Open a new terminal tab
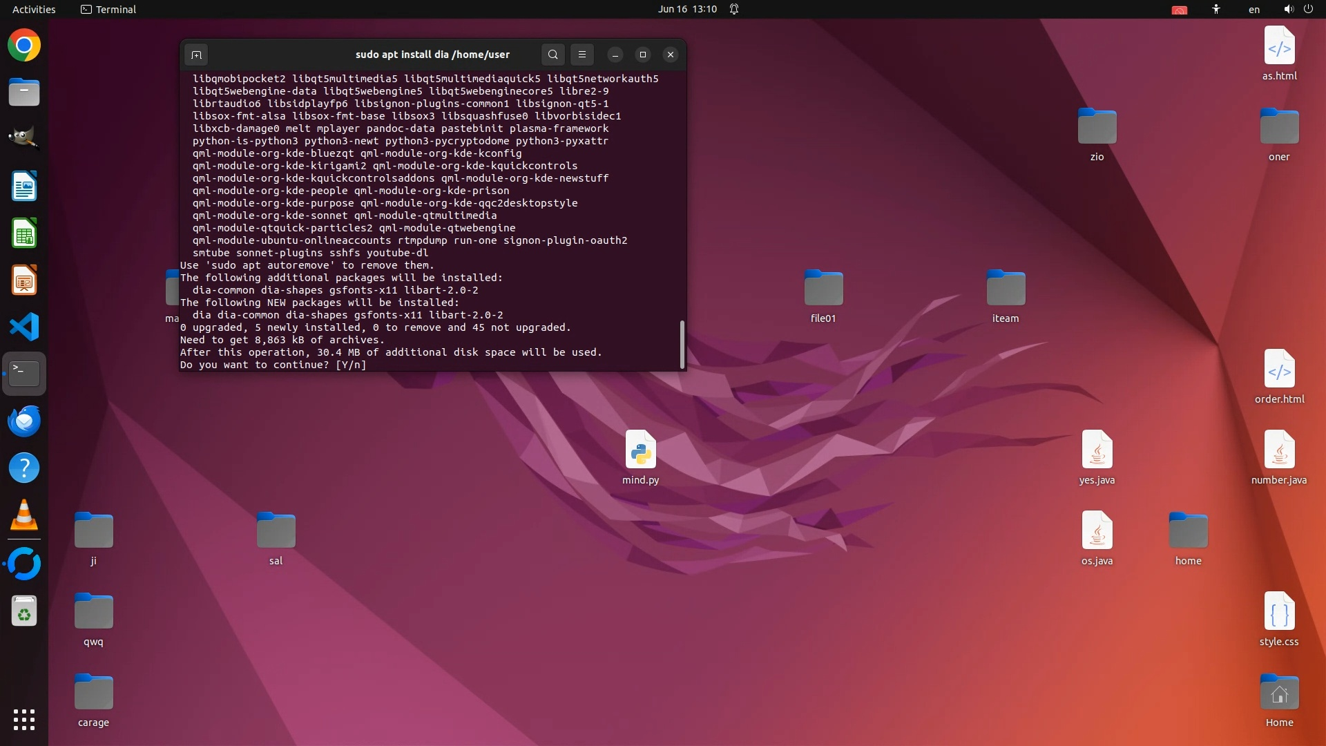This screenshot has width=1326, height=746. click(196, 55)
